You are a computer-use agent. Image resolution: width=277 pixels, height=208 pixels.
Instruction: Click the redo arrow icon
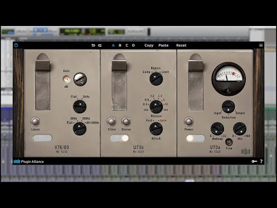(100, 46)
